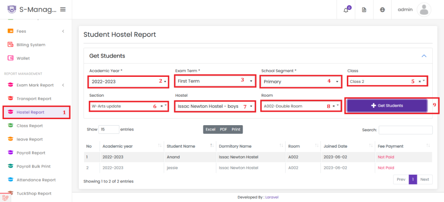Click the S-Manager logo icon

click(12, 9)
